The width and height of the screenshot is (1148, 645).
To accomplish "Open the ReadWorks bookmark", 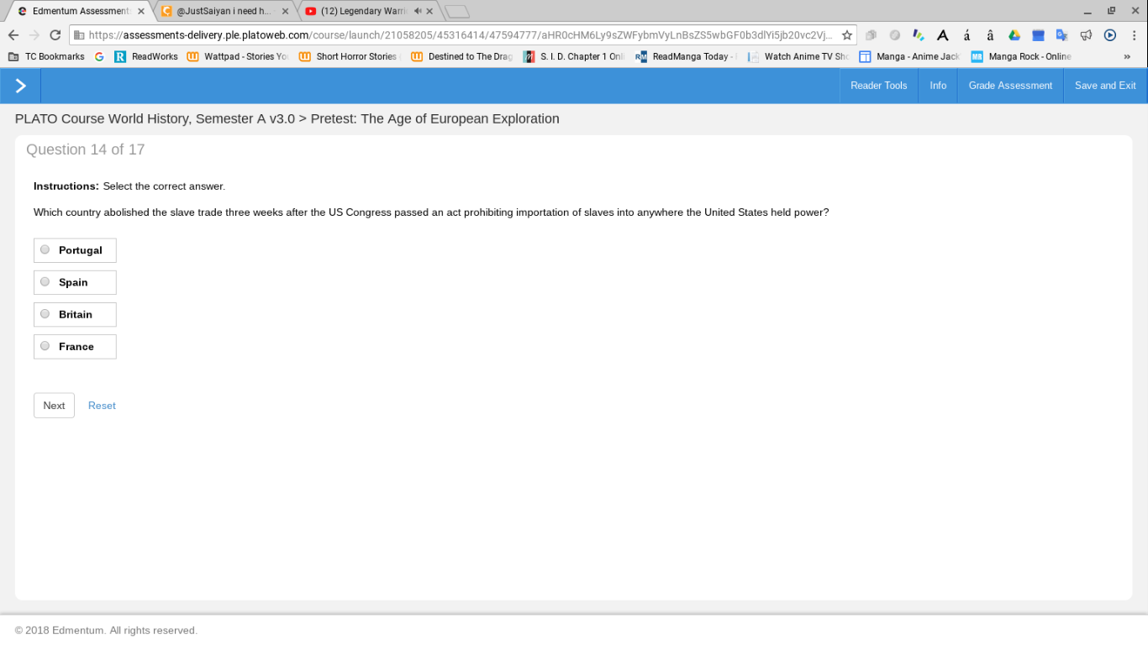I will [x=146, y=56].
